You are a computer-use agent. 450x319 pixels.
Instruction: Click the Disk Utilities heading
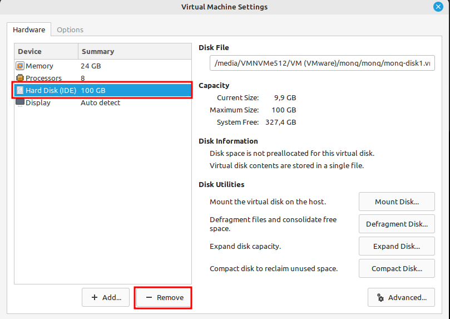221,184
